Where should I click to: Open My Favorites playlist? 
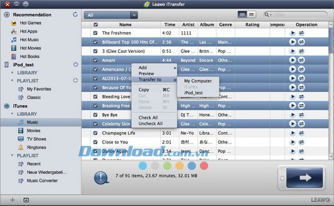(39, 89)
